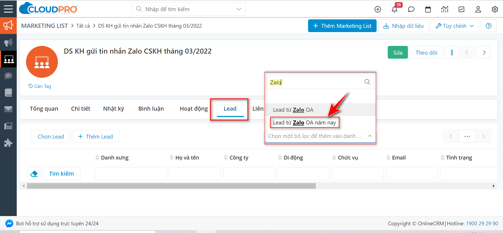This screenshot has width=503, height=233.
Task: Open settings gear icon
Action: (x=495, y=9)
